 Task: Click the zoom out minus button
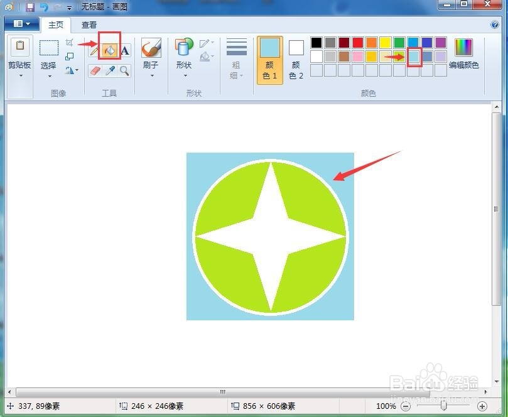point(405,406)
